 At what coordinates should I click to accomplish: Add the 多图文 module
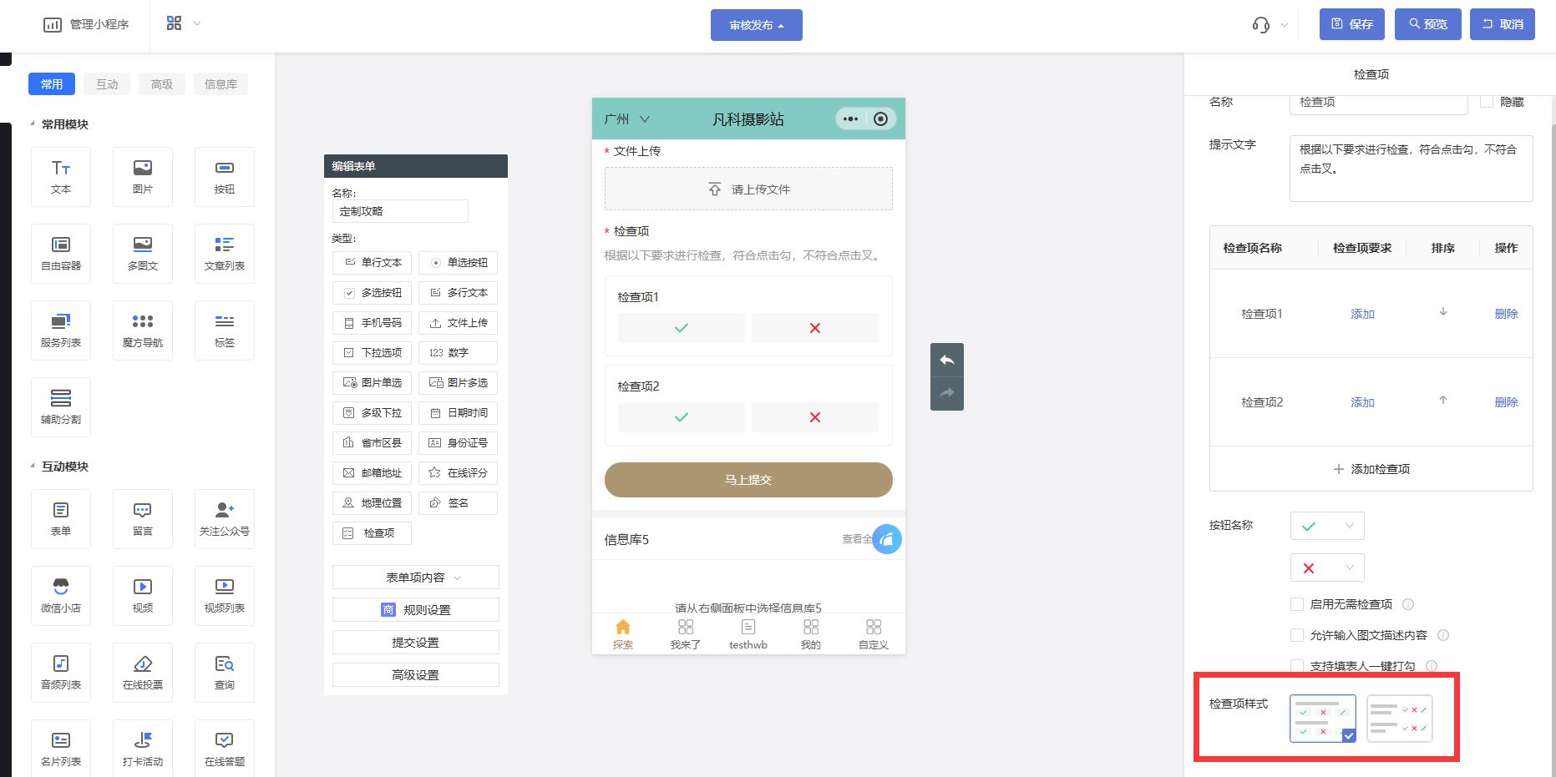[143, 253]
